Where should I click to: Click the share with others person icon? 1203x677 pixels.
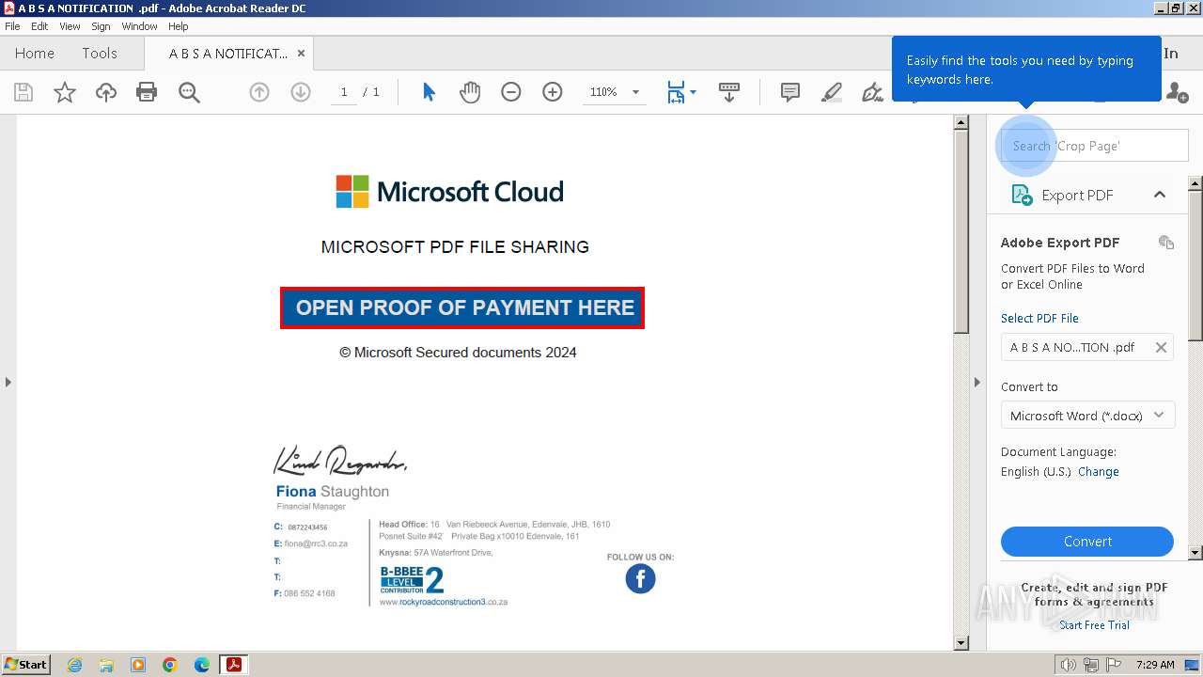(x=1177, y=92)
